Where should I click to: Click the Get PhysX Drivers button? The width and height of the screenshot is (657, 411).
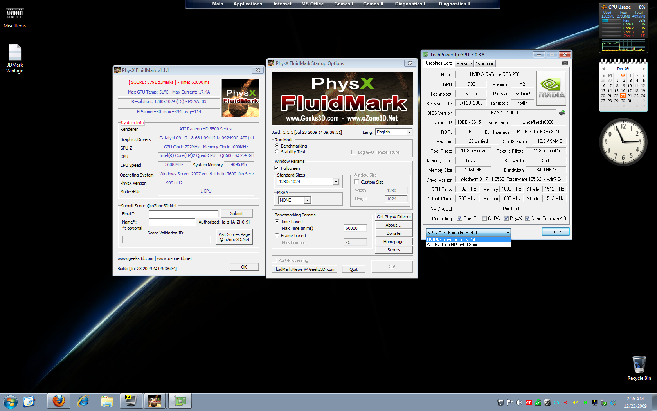(x=394, y=217)
